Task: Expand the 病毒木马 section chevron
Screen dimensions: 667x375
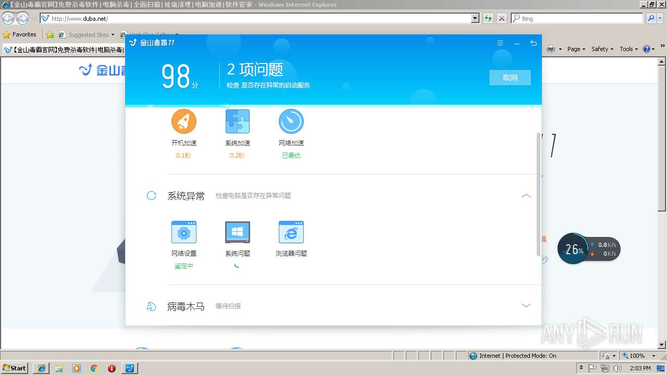Action: click(526, 306)
